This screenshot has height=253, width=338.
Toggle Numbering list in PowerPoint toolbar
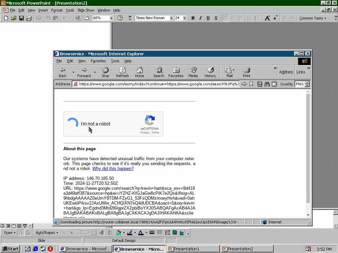point(250,18)
